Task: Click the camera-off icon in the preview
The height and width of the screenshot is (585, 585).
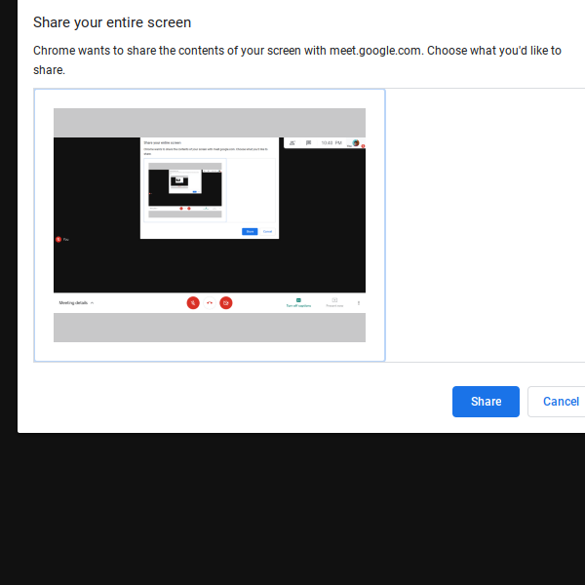Action: [226, 303]
